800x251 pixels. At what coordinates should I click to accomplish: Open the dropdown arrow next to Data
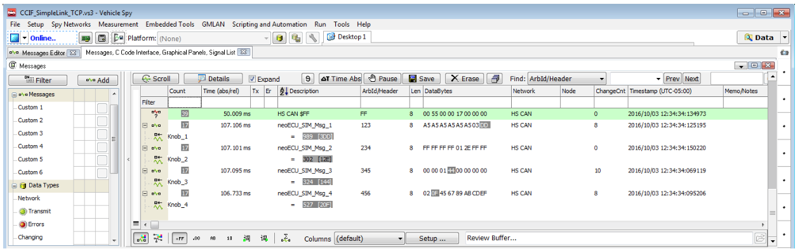click(x=784, y=37)
